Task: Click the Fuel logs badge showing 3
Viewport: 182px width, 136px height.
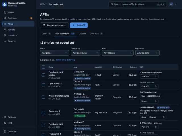Action: (x=31, y=18)
